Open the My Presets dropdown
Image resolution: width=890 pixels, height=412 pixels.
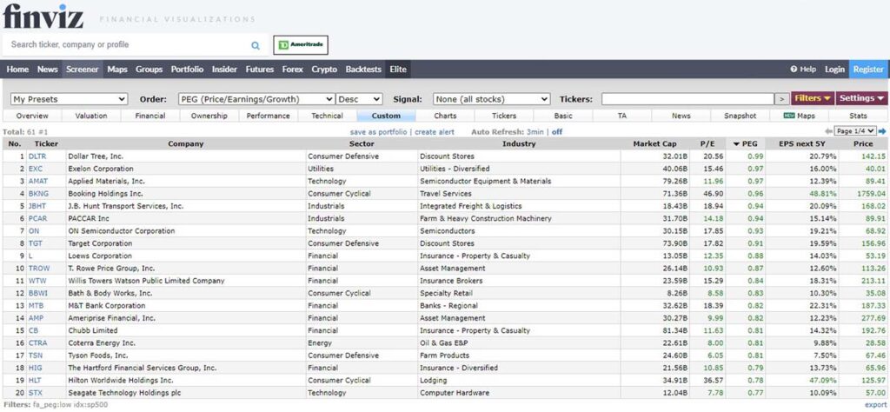69,99
